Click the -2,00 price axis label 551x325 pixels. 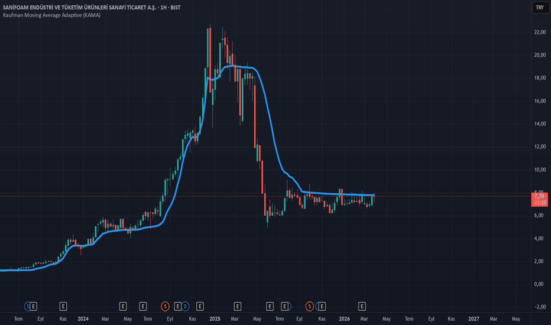click(x=540, y=307)
